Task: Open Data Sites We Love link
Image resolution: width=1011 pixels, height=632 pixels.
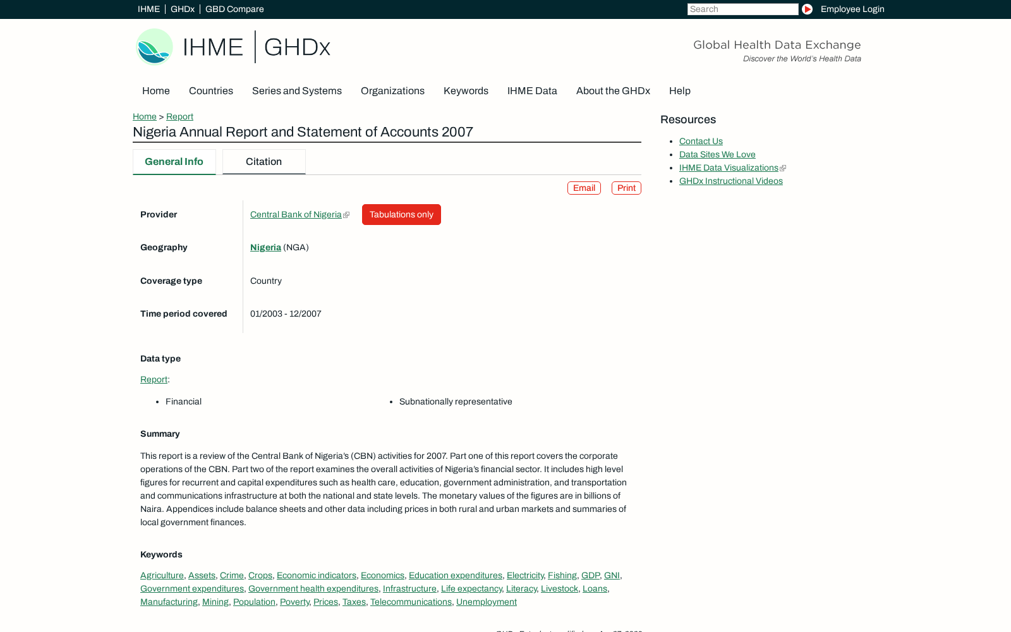Action: (717, 155)
